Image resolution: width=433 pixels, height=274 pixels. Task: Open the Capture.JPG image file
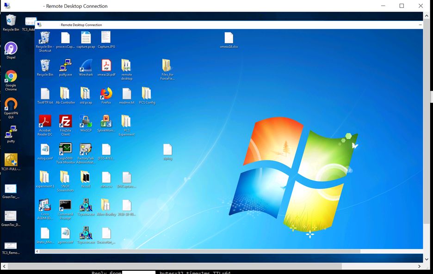(106, 40)
